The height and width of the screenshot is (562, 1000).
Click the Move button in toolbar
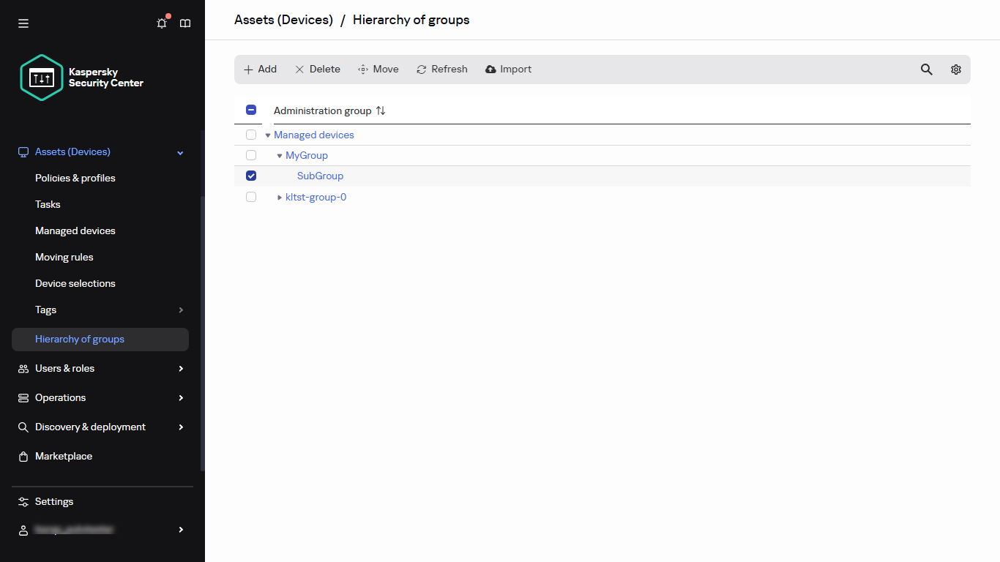(x=378, y=70)
